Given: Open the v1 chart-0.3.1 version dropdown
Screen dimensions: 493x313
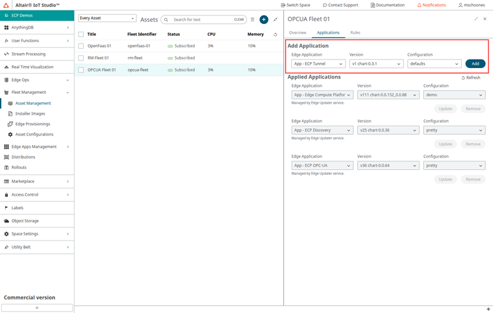Looking at the screenshot, I should click(376, 64).
